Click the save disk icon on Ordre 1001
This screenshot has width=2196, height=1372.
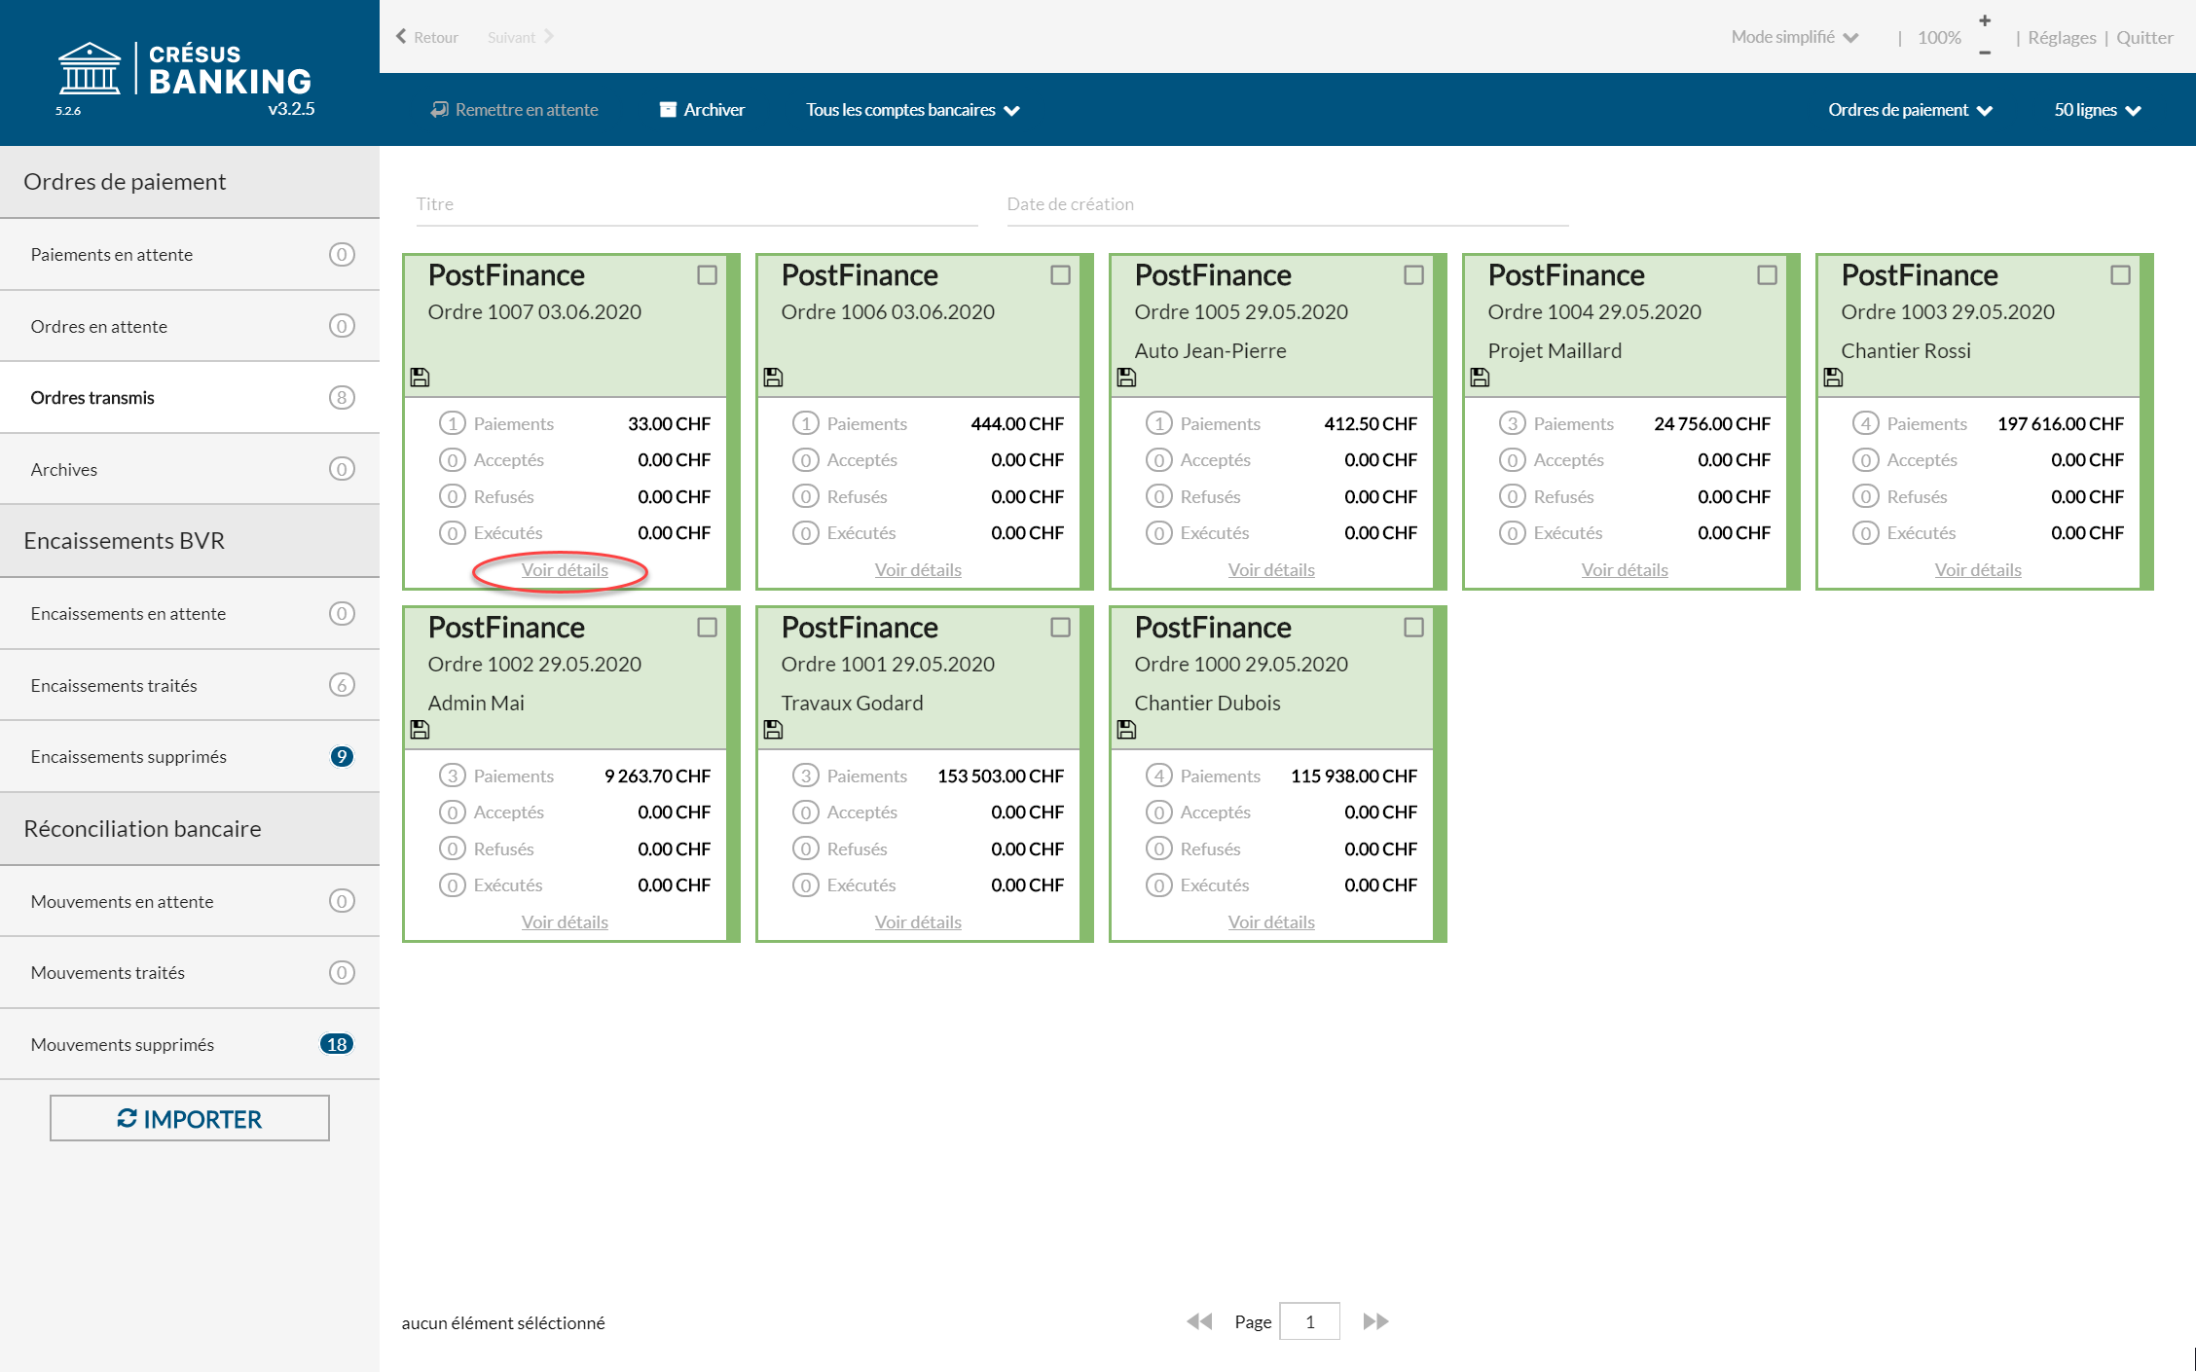773,729
